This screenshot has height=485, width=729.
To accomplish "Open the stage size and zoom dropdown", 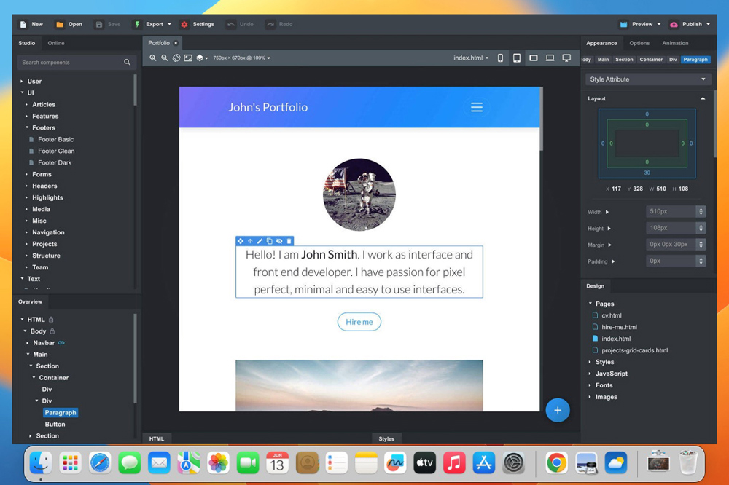I will click(x=241, y=58).
